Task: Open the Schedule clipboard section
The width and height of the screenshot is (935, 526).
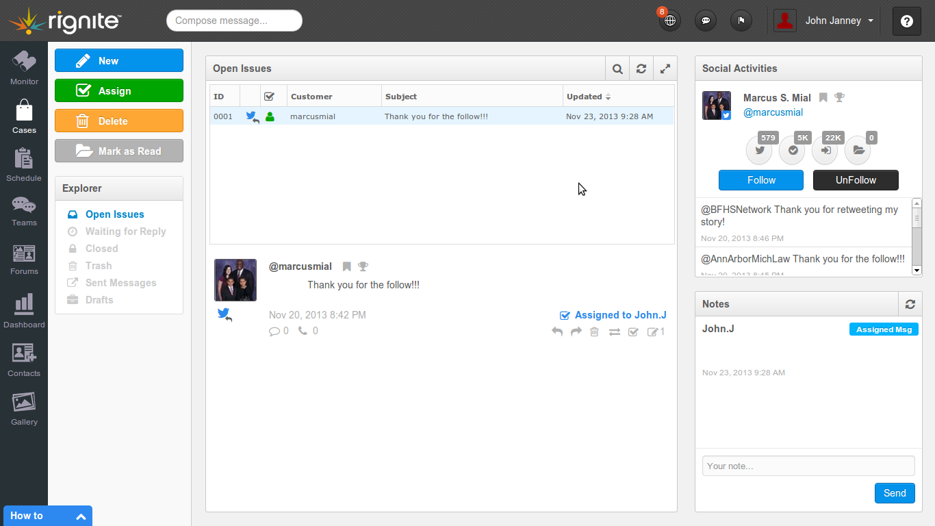Action: click(24, 165)
